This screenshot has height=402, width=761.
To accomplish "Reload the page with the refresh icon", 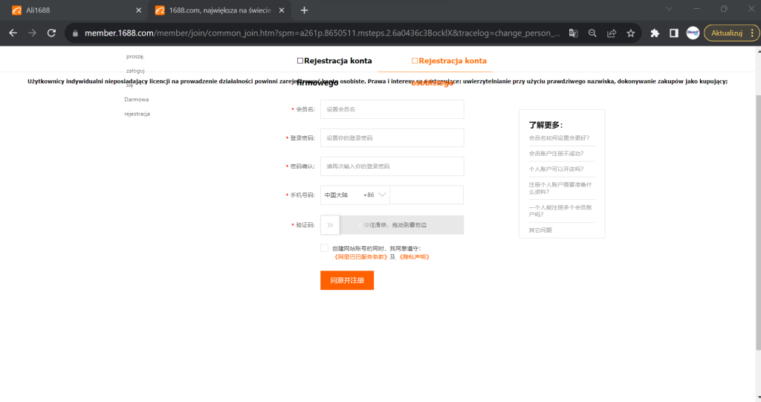I will (x=52, y=33).
